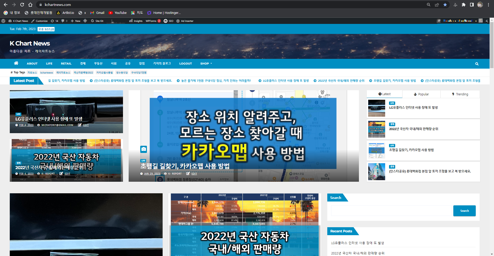Open RETAIL menu item
This screenshot has width=494, height=256.
(66, 63)
